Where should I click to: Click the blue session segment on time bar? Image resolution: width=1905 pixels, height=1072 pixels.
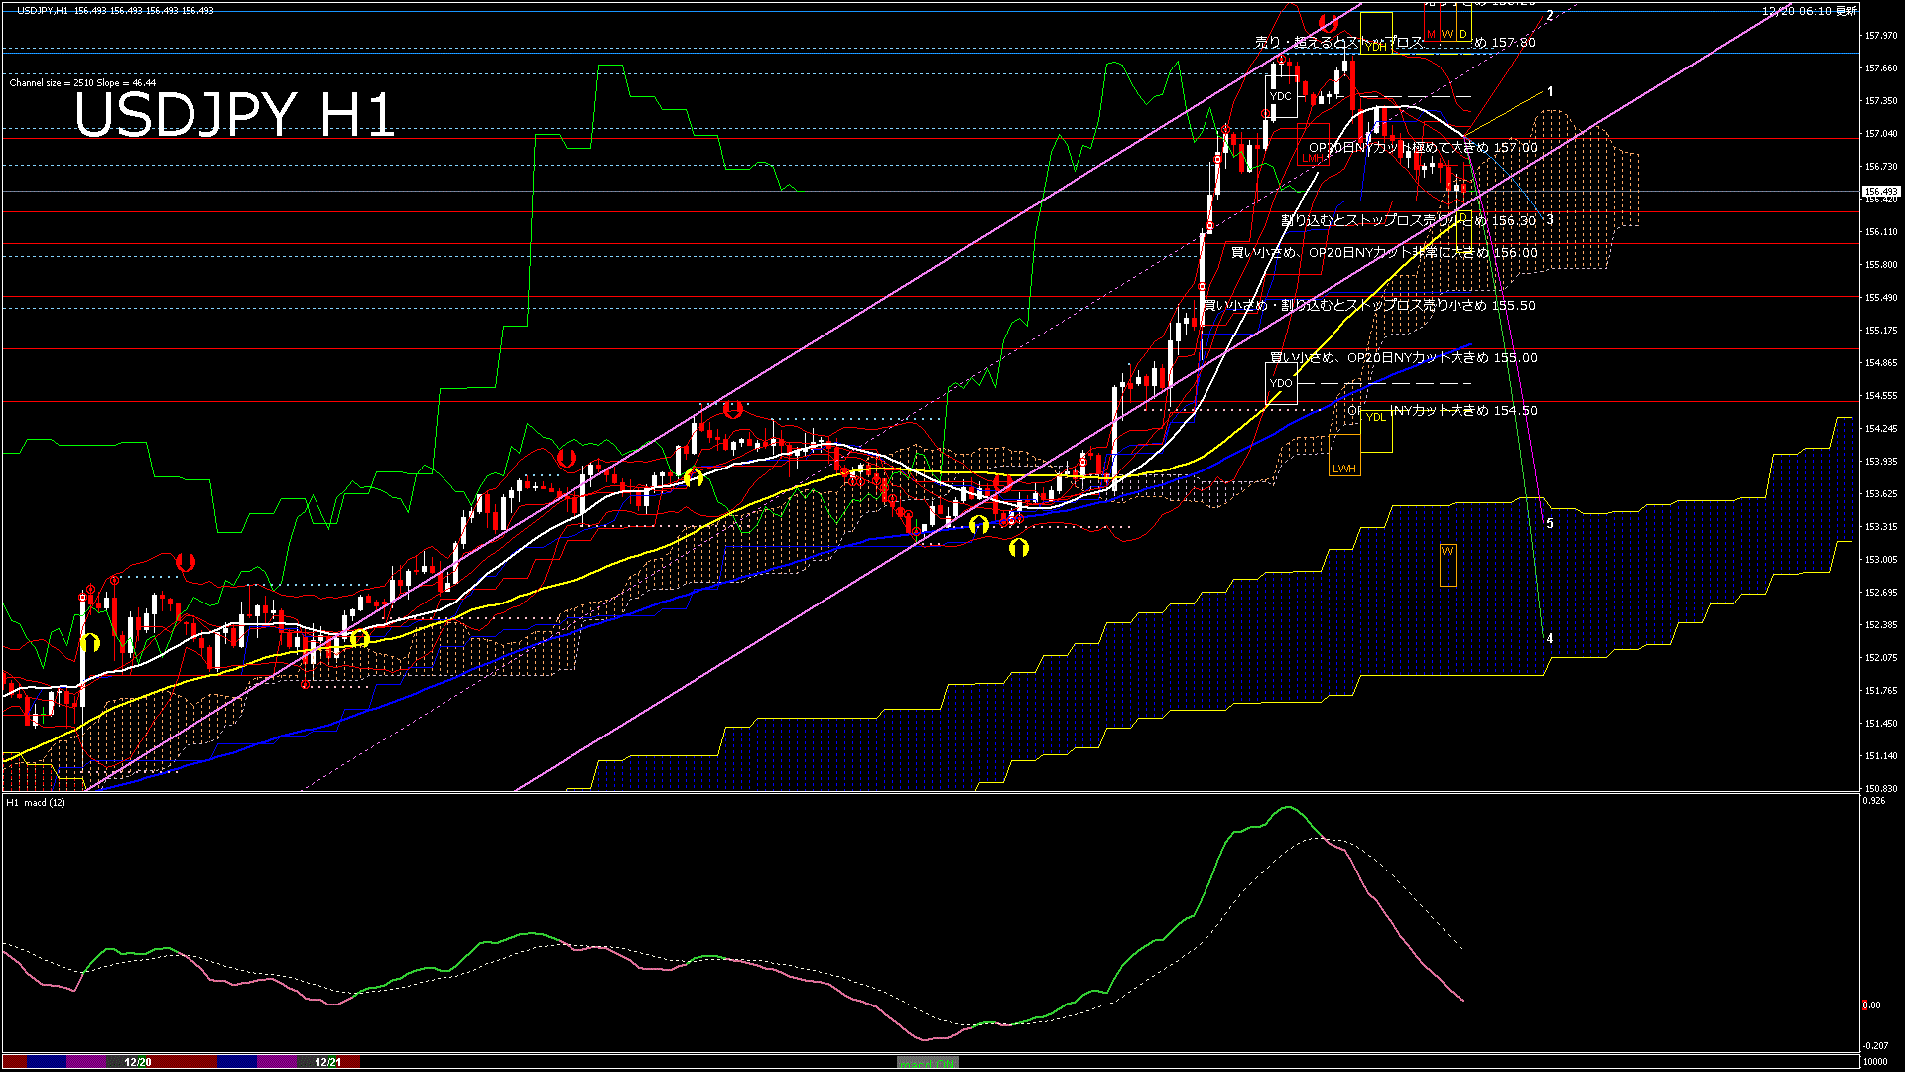[47, 1062]
